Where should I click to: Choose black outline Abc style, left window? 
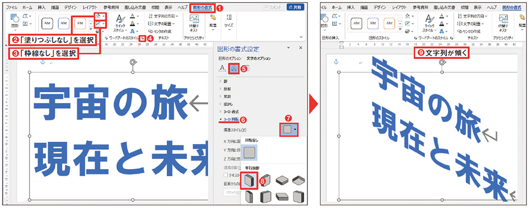point(47,23)
